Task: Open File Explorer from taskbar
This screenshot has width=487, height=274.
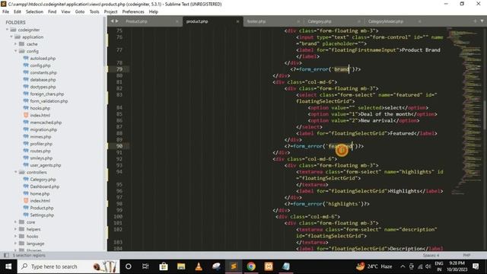Action: (x=181, y=266)
